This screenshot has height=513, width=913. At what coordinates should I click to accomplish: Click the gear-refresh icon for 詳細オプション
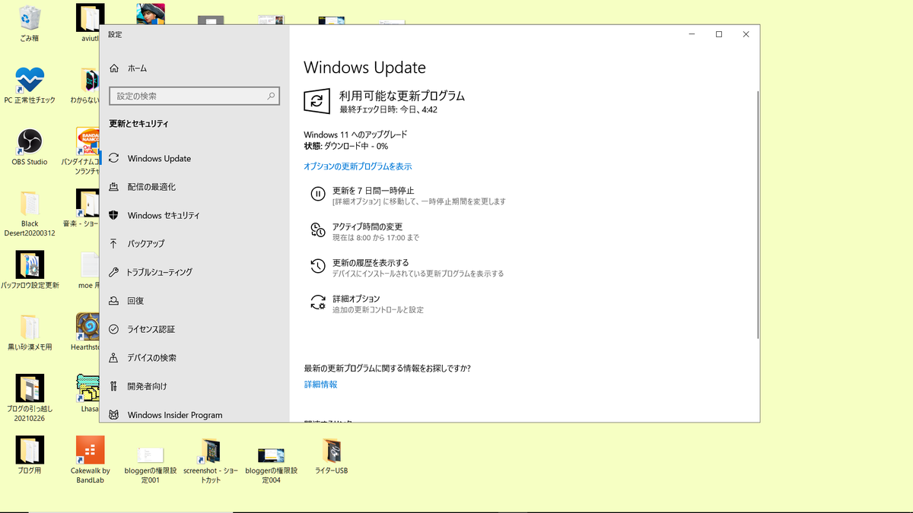tap(318, 302)
